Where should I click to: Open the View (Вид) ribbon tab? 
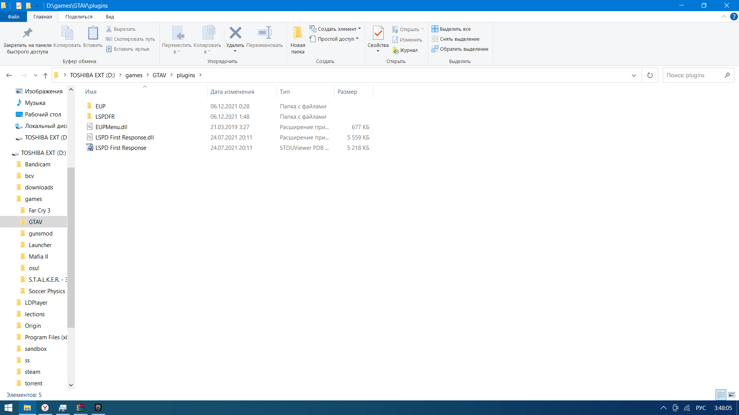click(110, 17)
